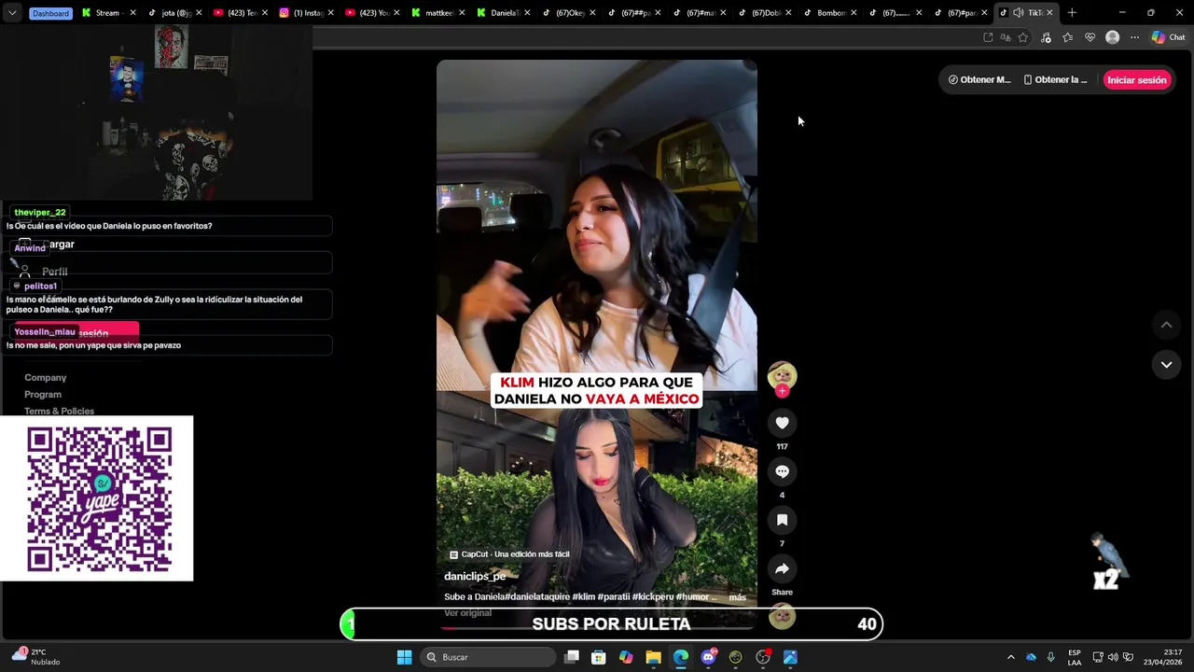Open Browser essentials heart-pulse icon
The width and height of the screenshot is (1194, 672).
click(x=1090, y=37)
